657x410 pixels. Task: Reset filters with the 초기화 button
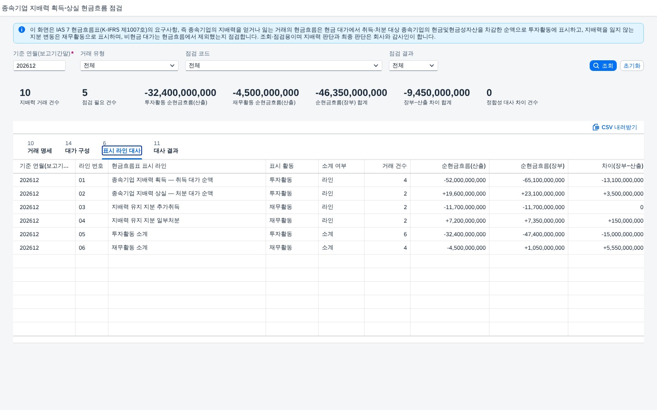(x=632, y=66)
